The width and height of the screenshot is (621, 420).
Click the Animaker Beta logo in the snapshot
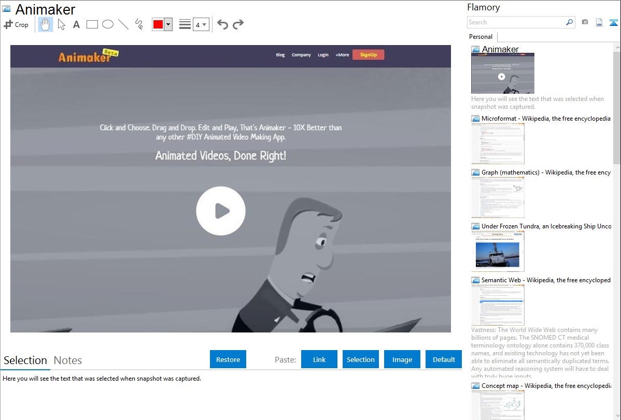88,56
